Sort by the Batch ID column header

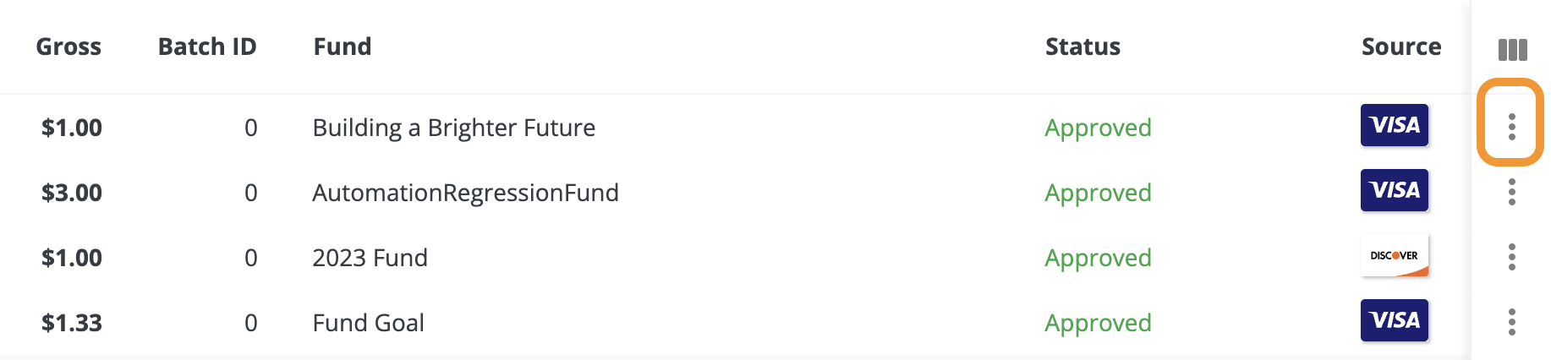[x=207, y=46]
